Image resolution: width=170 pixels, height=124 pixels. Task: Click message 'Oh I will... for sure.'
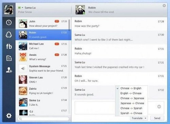(86, 81)
